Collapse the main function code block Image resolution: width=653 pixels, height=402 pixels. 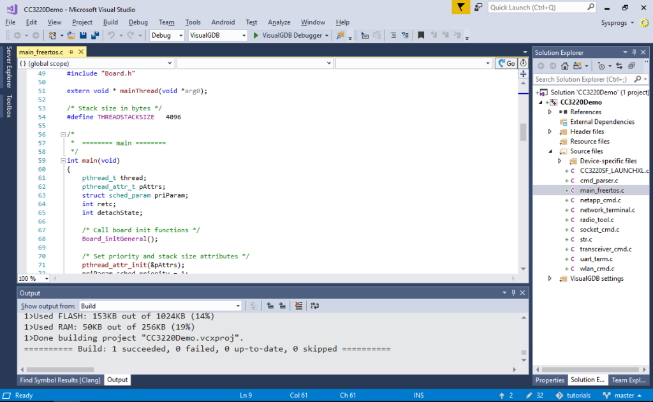click(x=62, y=160)
